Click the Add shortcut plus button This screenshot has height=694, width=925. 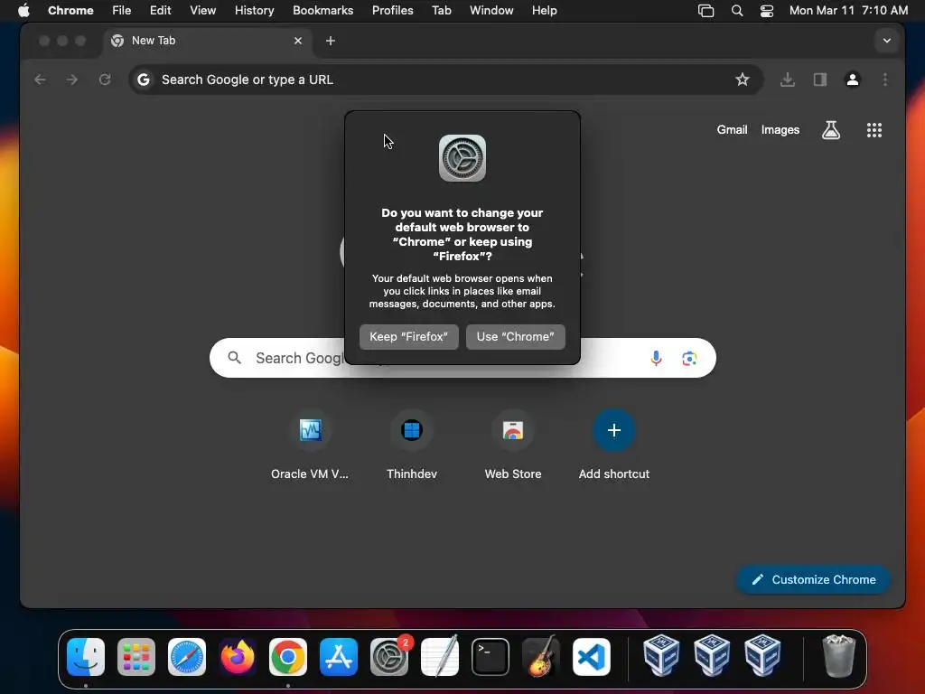(x=614, y=430)
